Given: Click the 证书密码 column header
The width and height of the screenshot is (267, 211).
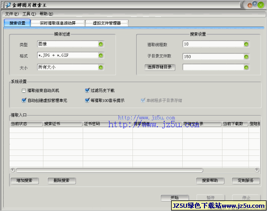Looking at the screenshot, I should pyautogui.click(x=108, y=124).
